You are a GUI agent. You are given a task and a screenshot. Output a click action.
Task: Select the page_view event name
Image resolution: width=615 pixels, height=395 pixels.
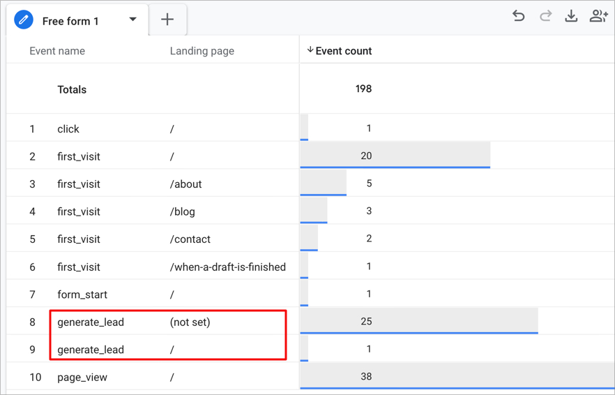82,378
